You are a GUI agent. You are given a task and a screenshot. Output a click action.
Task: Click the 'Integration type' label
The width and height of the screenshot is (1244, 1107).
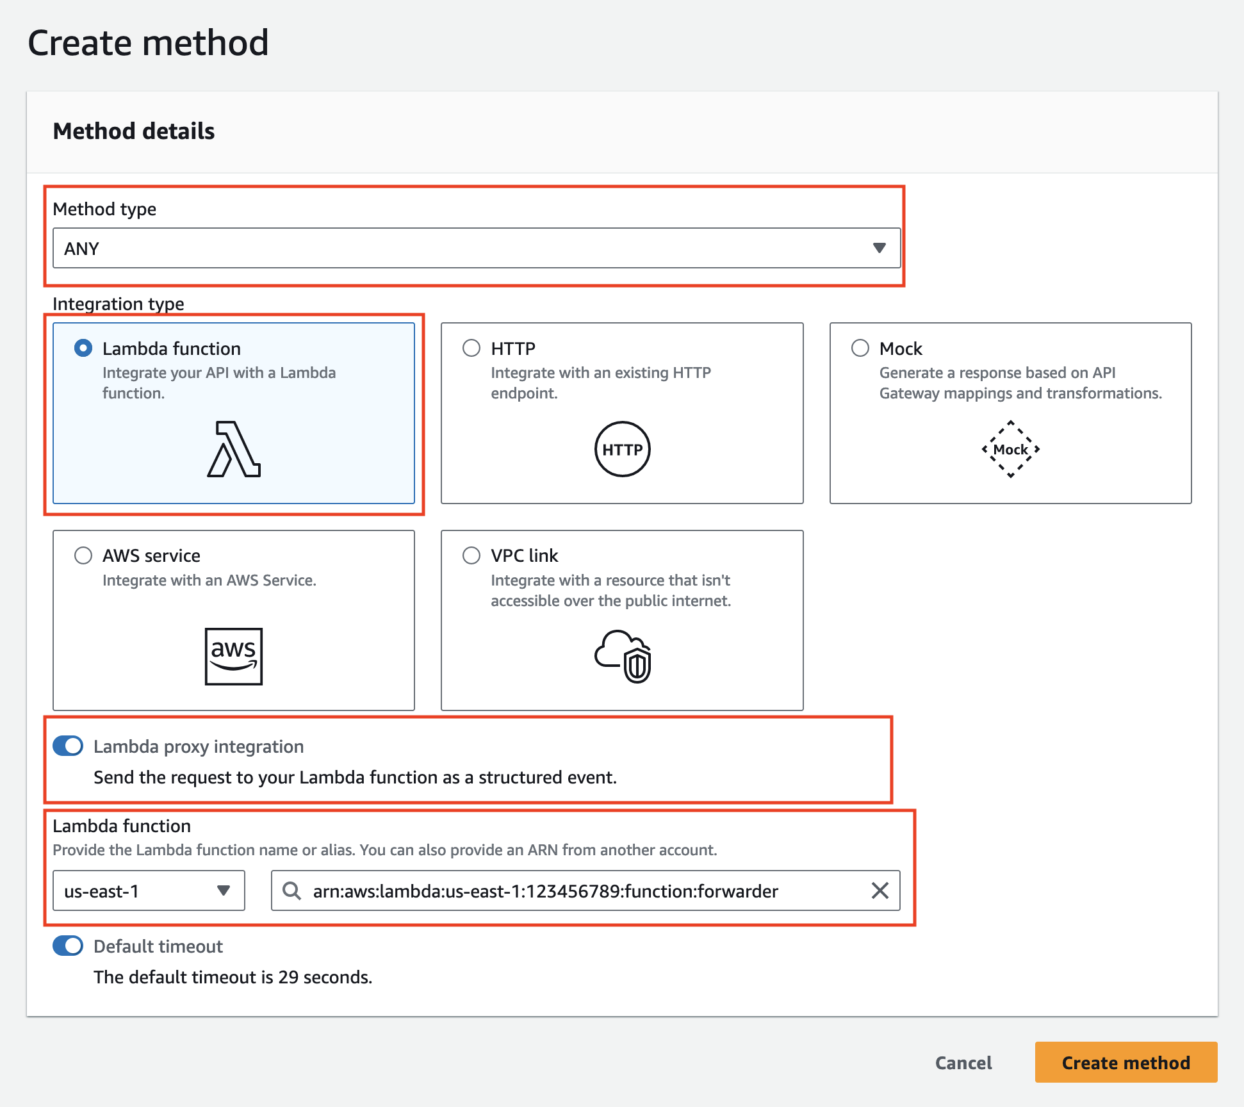(119, 304)
